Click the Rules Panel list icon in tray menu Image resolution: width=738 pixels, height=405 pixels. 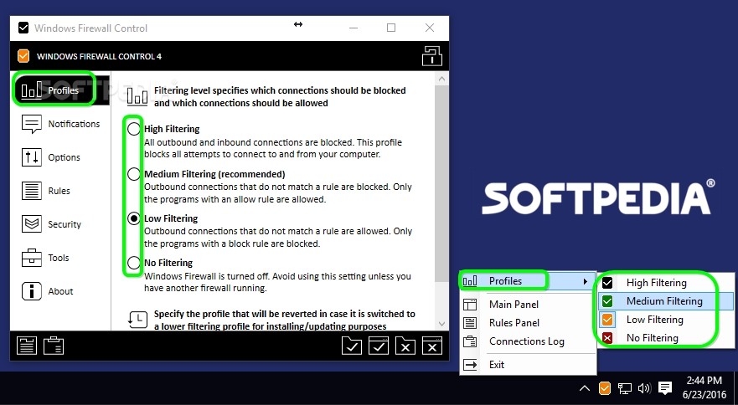coord(470,323)
